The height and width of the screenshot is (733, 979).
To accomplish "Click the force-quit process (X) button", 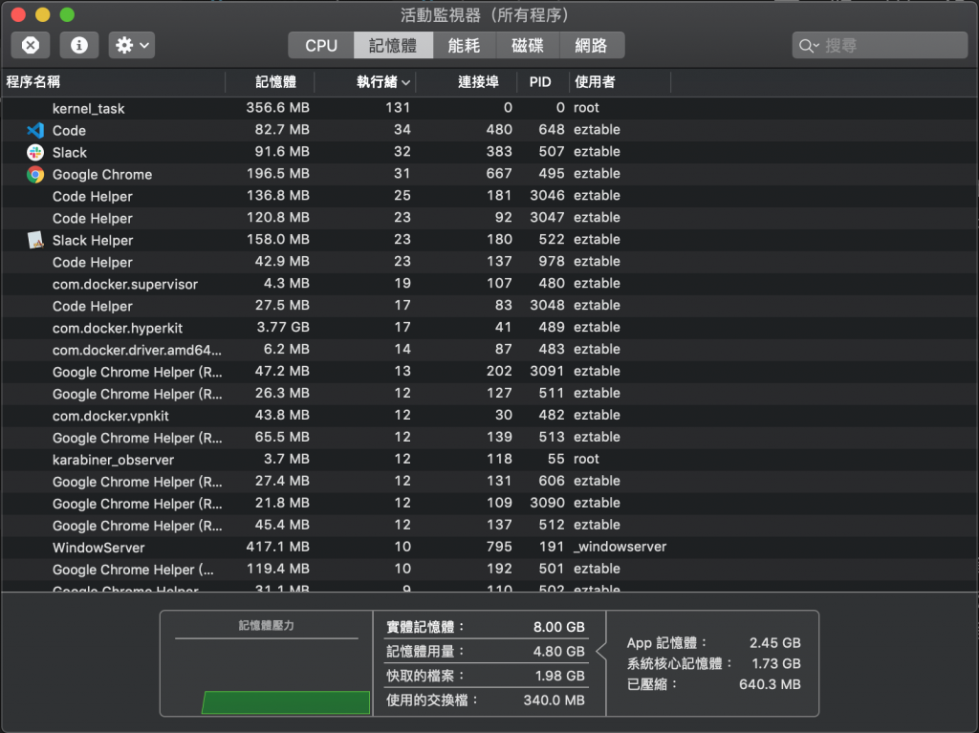I will [31, 45].
